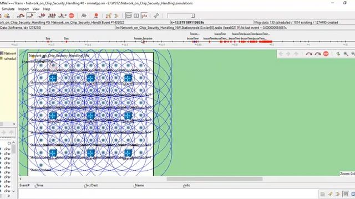
Task: Click the canvas Re-layout icon
Action: pos(338,54)
